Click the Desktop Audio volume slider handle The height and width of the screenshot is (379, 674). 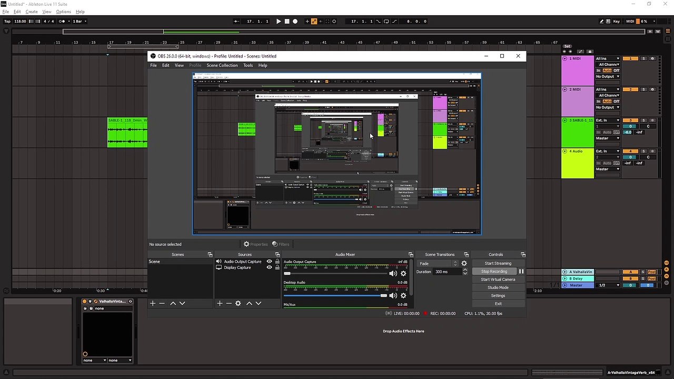(384, 295)
